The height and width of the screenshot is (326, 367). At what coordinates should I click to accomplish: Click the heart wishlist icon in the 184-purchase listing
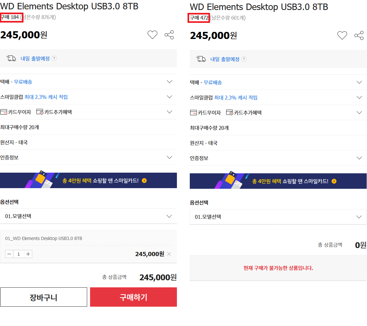click(x=152, y=35)
